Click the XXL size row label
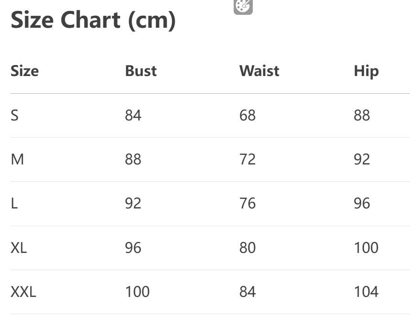Image resolution: width=410 pixels, height=317 pixels. click(23, 292)
